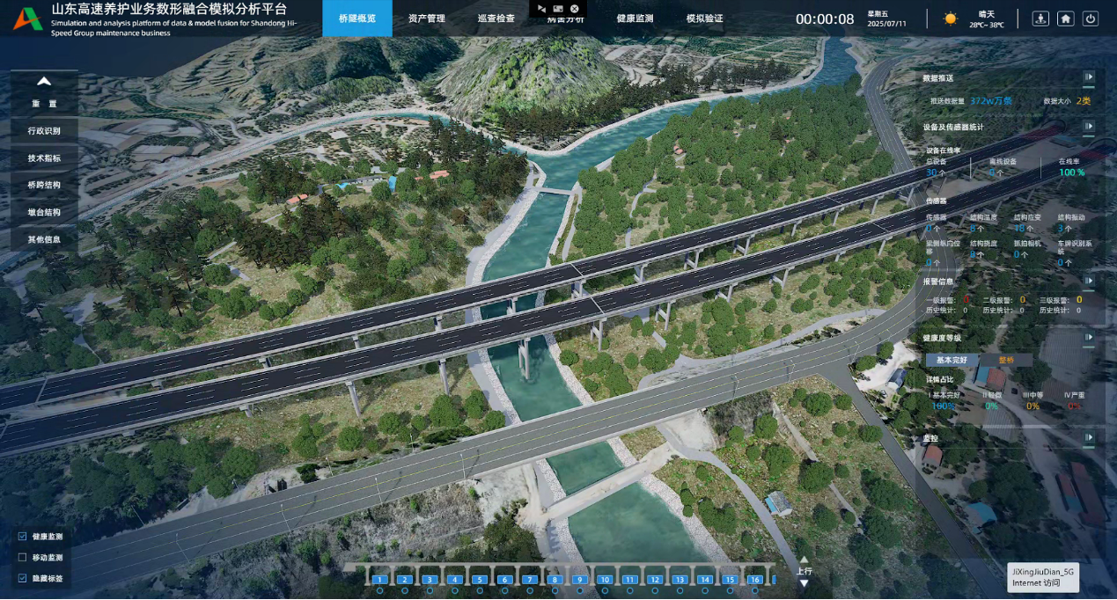Enable the 移动监测 checkbox

click(23, 557)
